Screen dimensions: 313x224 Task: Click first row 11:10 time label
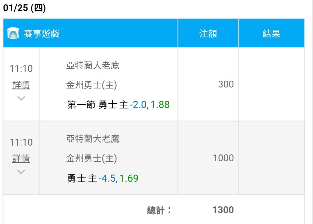coord(21,69)
